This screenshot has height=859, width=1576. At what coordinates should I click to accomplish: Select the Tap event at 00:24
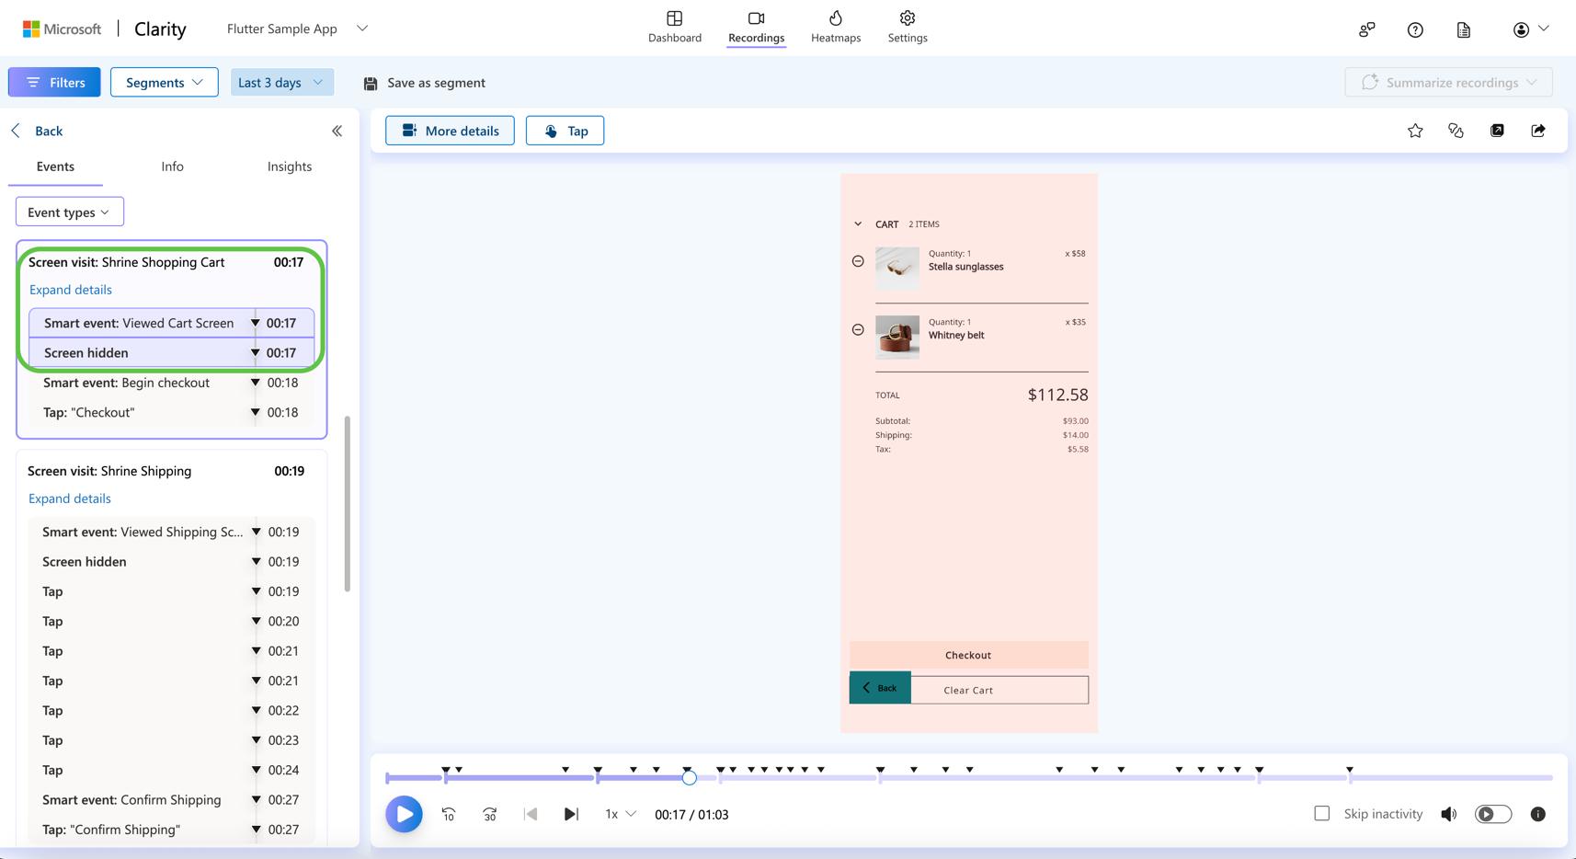(171, 770)
